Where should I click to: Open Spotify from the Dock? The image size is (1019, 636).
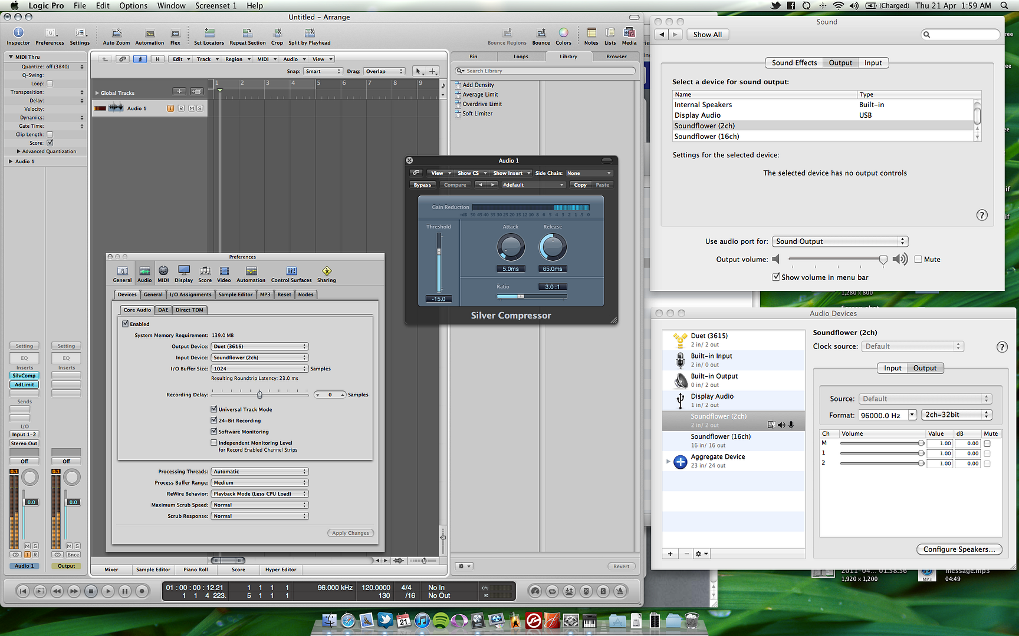pyautogui.click(x=441, y=620)
